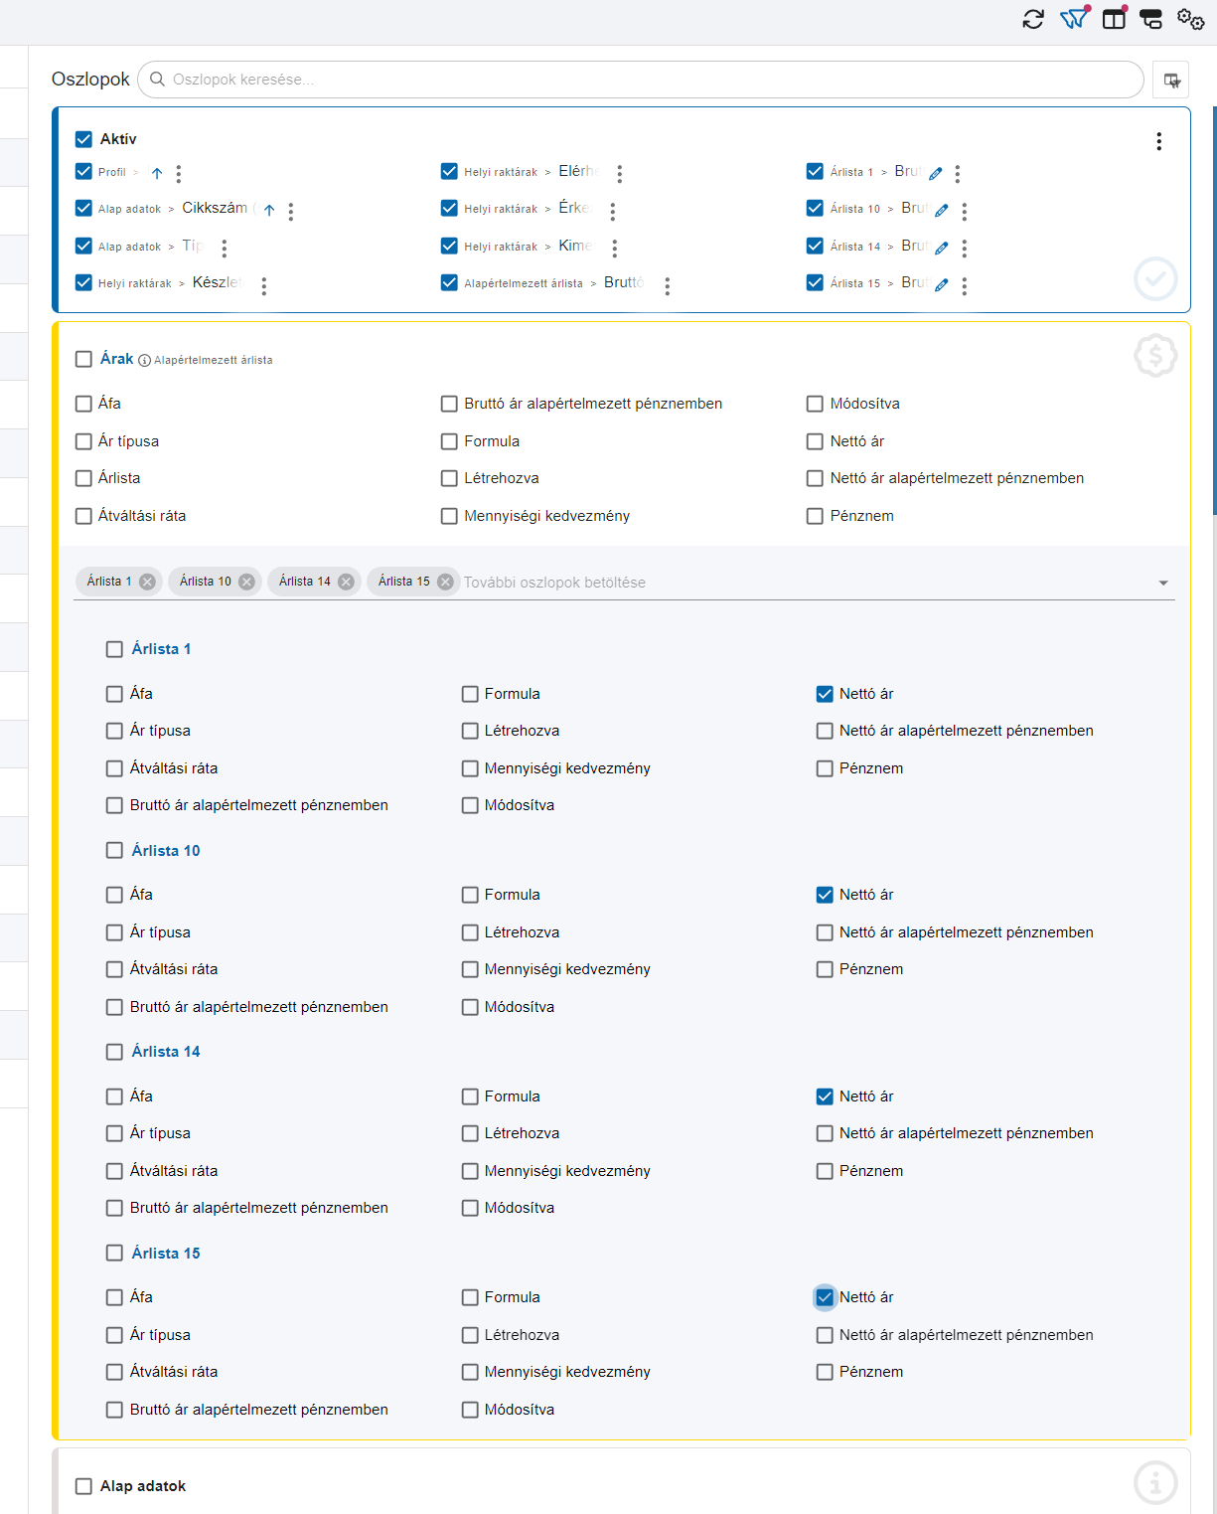Open three-dot menu for Alapértelmezett árlista Bruttó row
Screen dimensions: 1217x1514
(x=668, y=286)
